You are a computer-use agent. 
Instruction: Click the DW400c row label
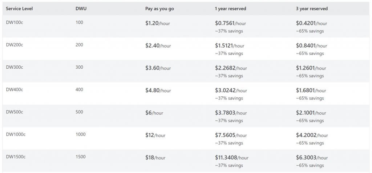(15, 90)
